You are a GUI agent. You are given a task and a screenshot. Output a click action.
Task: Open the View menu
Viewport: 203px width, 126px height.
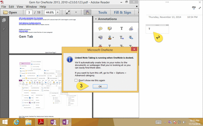click(x=20, y=7)
